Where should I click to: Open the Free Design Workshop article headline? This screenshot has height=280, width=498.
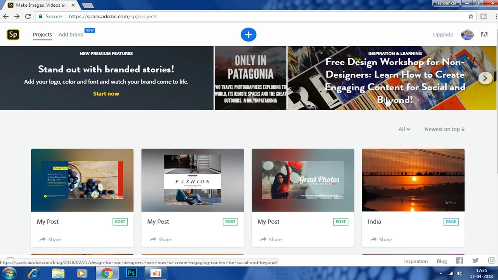tap(395, 81)
